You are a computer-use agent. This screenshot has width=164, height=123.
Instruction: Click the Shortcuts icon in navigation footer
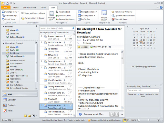(33, 116)
